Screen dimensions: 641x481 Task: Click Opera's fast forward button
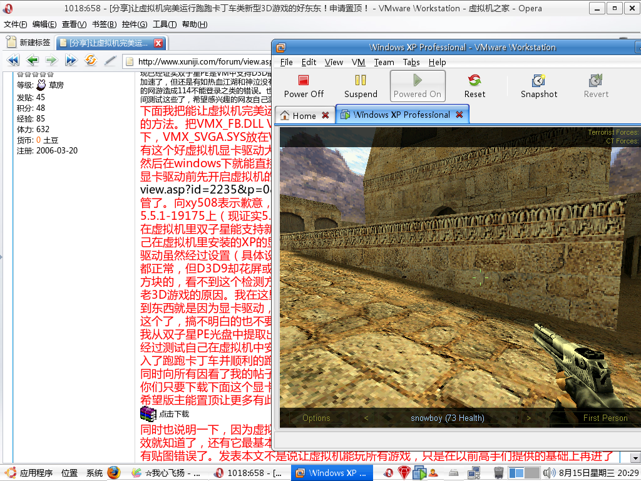71,61
